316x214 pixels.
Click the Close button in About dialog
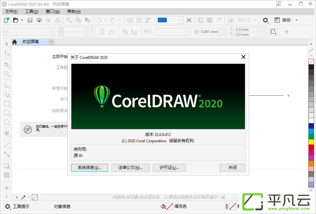232,168
